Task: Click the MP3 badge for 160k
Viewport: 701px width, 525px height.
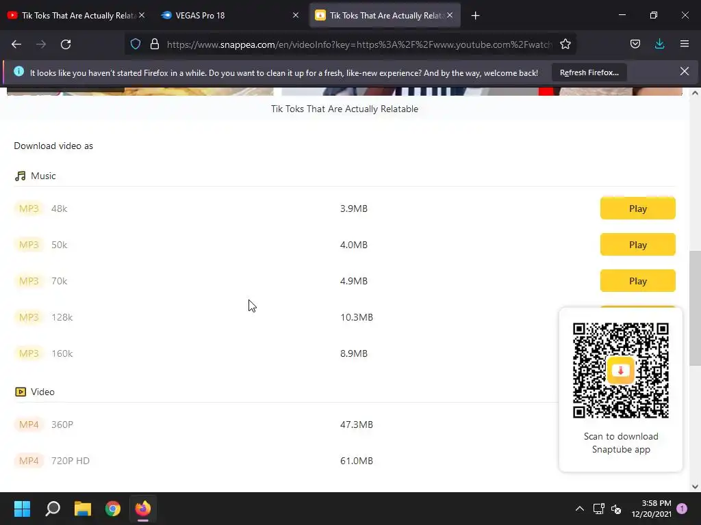Action: 29,353
